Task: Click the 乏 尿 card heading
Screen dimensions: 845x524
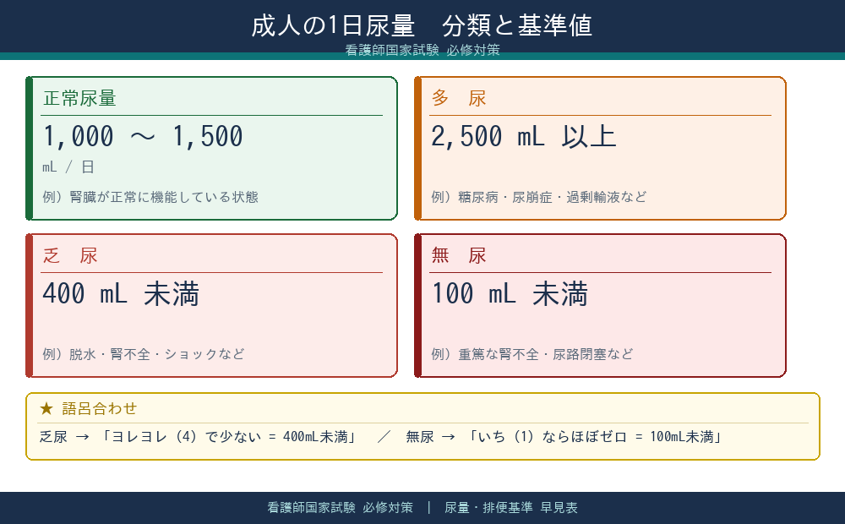Action: [x=70, y=255]
